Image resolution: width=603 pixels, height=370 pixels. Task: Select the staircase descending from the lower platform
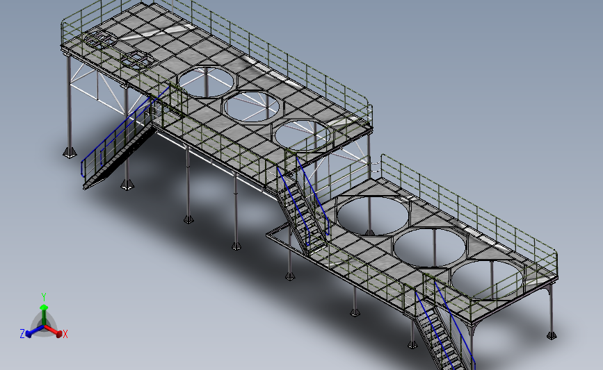pyautogui.click(x=442, y=337)
